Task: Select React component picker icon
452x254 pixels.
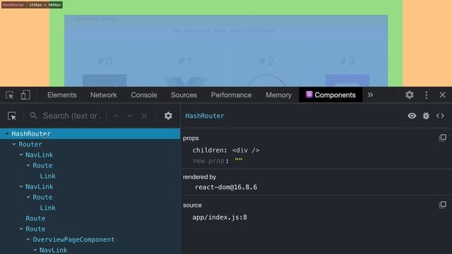Action: [12, 116]
